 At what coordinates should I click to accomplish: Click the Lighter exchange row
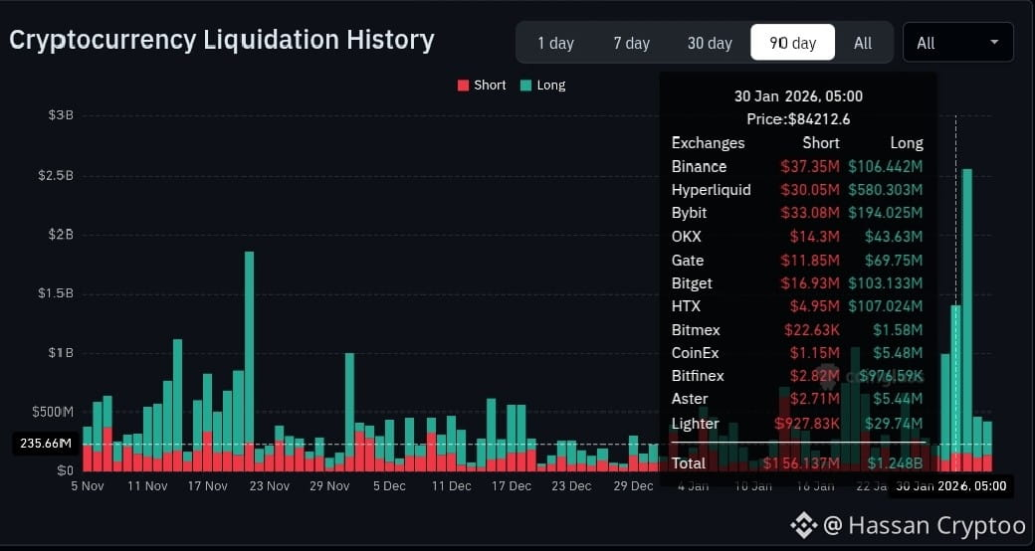pyautogui.click(x=797, y=423)
